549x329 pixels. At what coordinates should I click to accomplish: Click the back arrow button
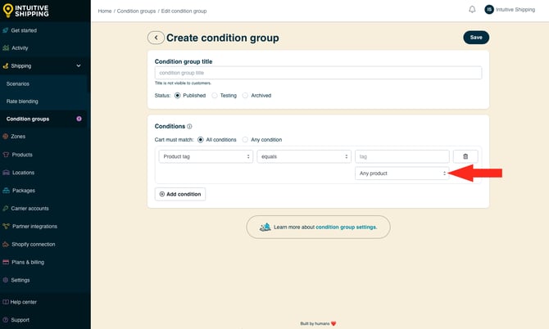pyautogui.click(x=156, y=38)
